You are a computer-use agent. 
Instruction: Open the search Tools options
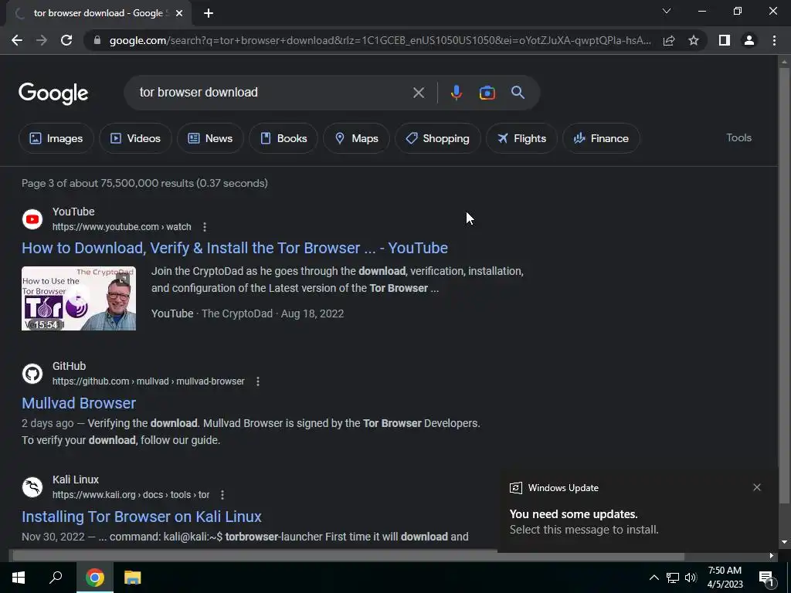click(x=738, y=137)
